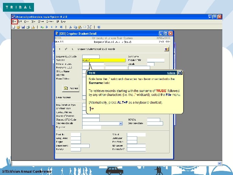Viewport: 233px width, 175px height.
Task: Open the Edit menu
Action: pyautogui.click(x=20, y=22)
